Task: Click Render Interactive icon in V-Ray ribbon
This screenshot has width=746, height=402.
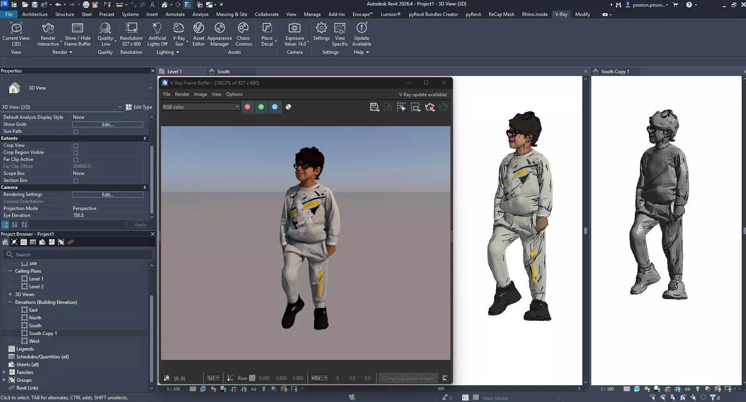Action: 48,28
